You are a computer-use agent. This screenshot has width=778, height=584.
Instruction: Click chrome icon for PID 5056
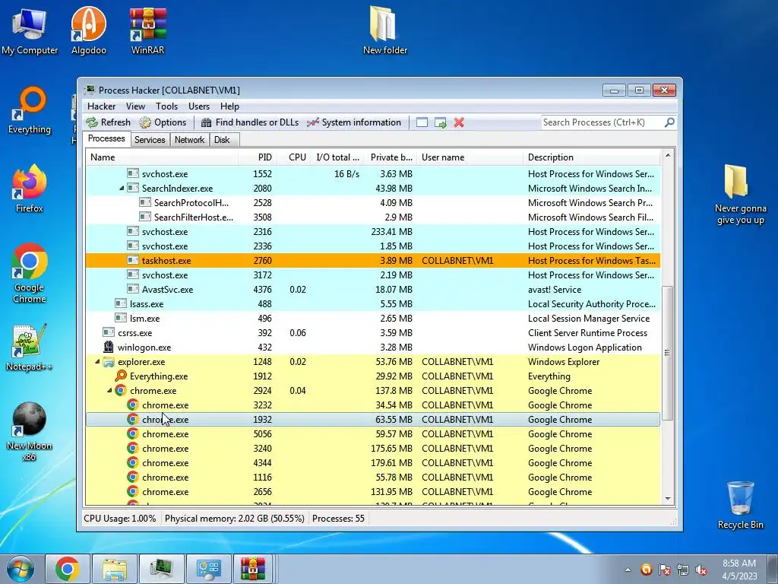click(x=132, y=433)
